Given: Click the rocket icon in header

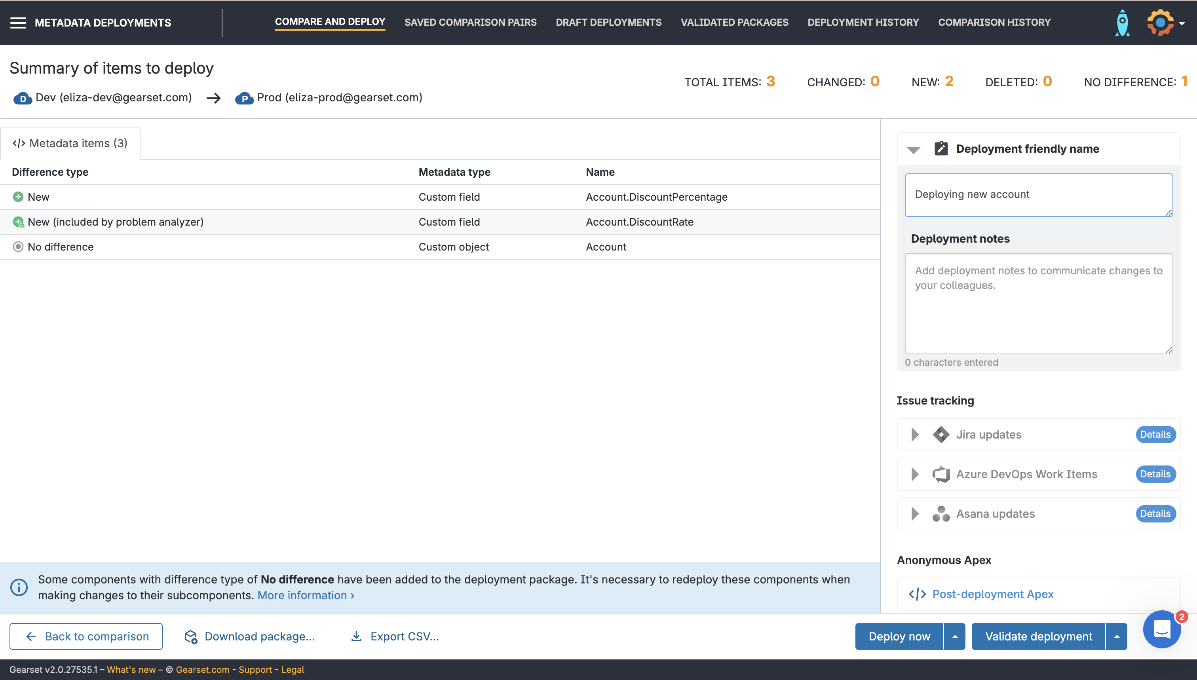Looking at the screenshot, I should (x=1122, y=23).
